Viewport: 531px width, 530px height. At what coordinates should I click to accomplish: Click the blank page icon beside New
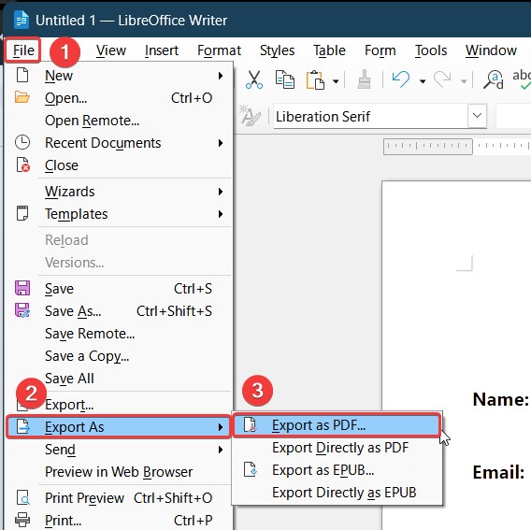click(22, 75)
